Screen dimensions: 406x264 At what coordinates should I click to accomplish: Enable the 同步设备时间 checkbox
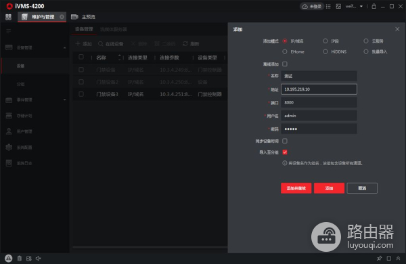click(x=285, y=141)
